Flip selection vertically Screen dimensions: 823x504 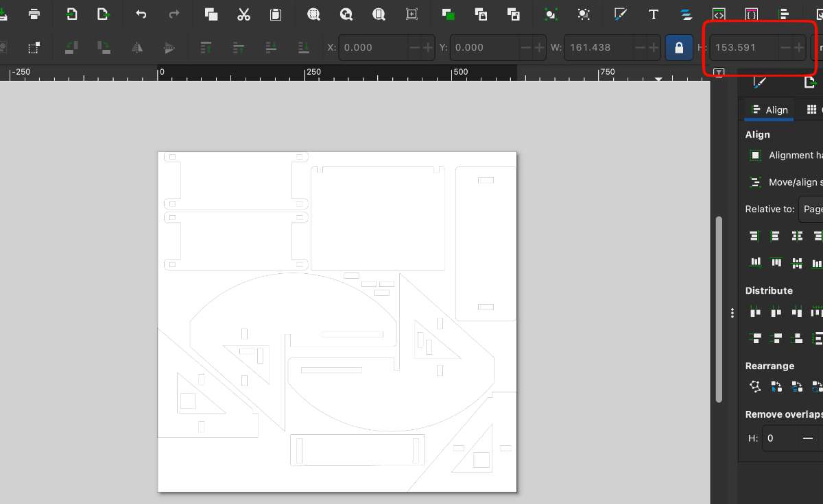pyautogui.click(x=169, y=47)
